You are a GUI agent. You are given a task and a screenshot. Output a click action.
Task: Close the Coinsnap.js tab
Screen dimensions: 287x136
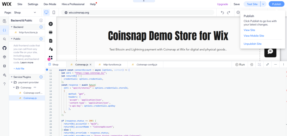coord(91,65)
